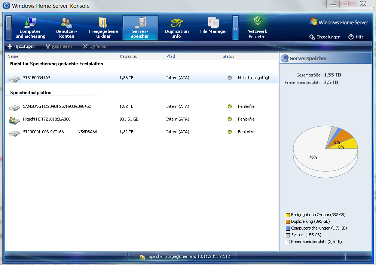Open the Computer und Sicherung tab

[x=30, y=28]
